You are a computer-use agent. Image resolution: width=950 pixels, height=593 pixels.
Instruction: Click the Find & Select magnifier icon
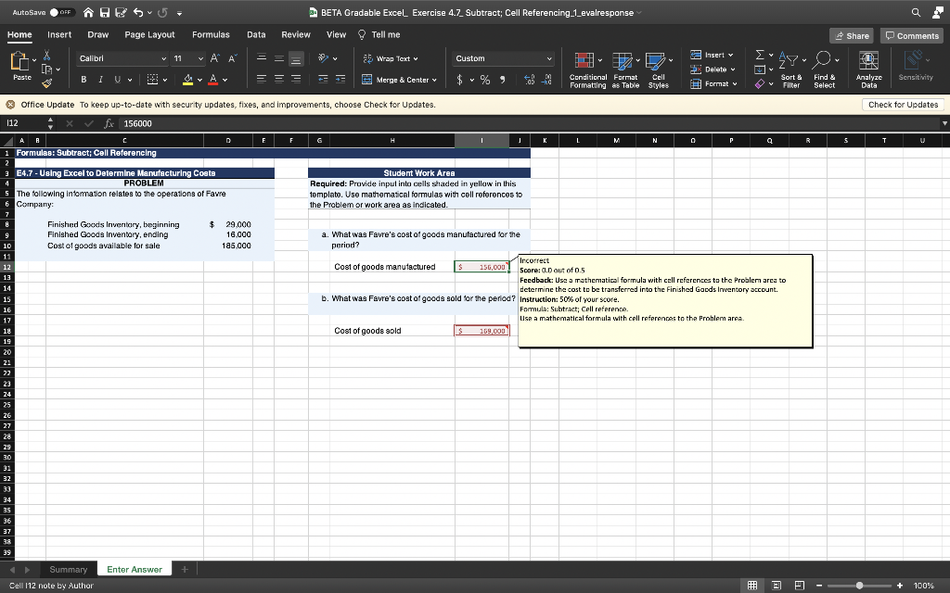coord(822,60)
